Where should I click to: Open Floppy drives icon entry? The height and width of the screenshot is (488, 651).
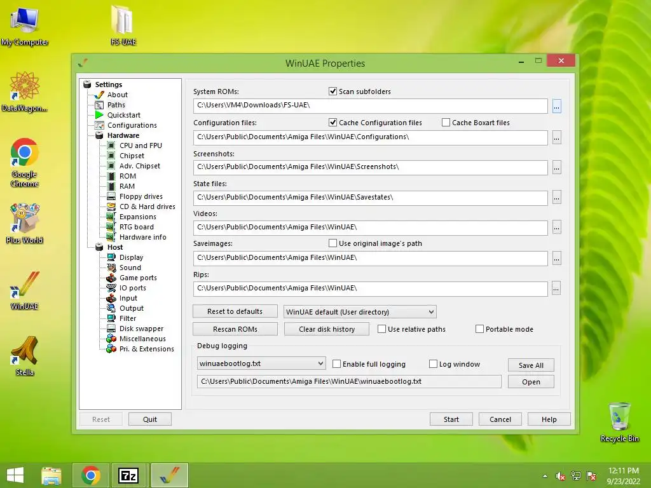click(111, 196)
